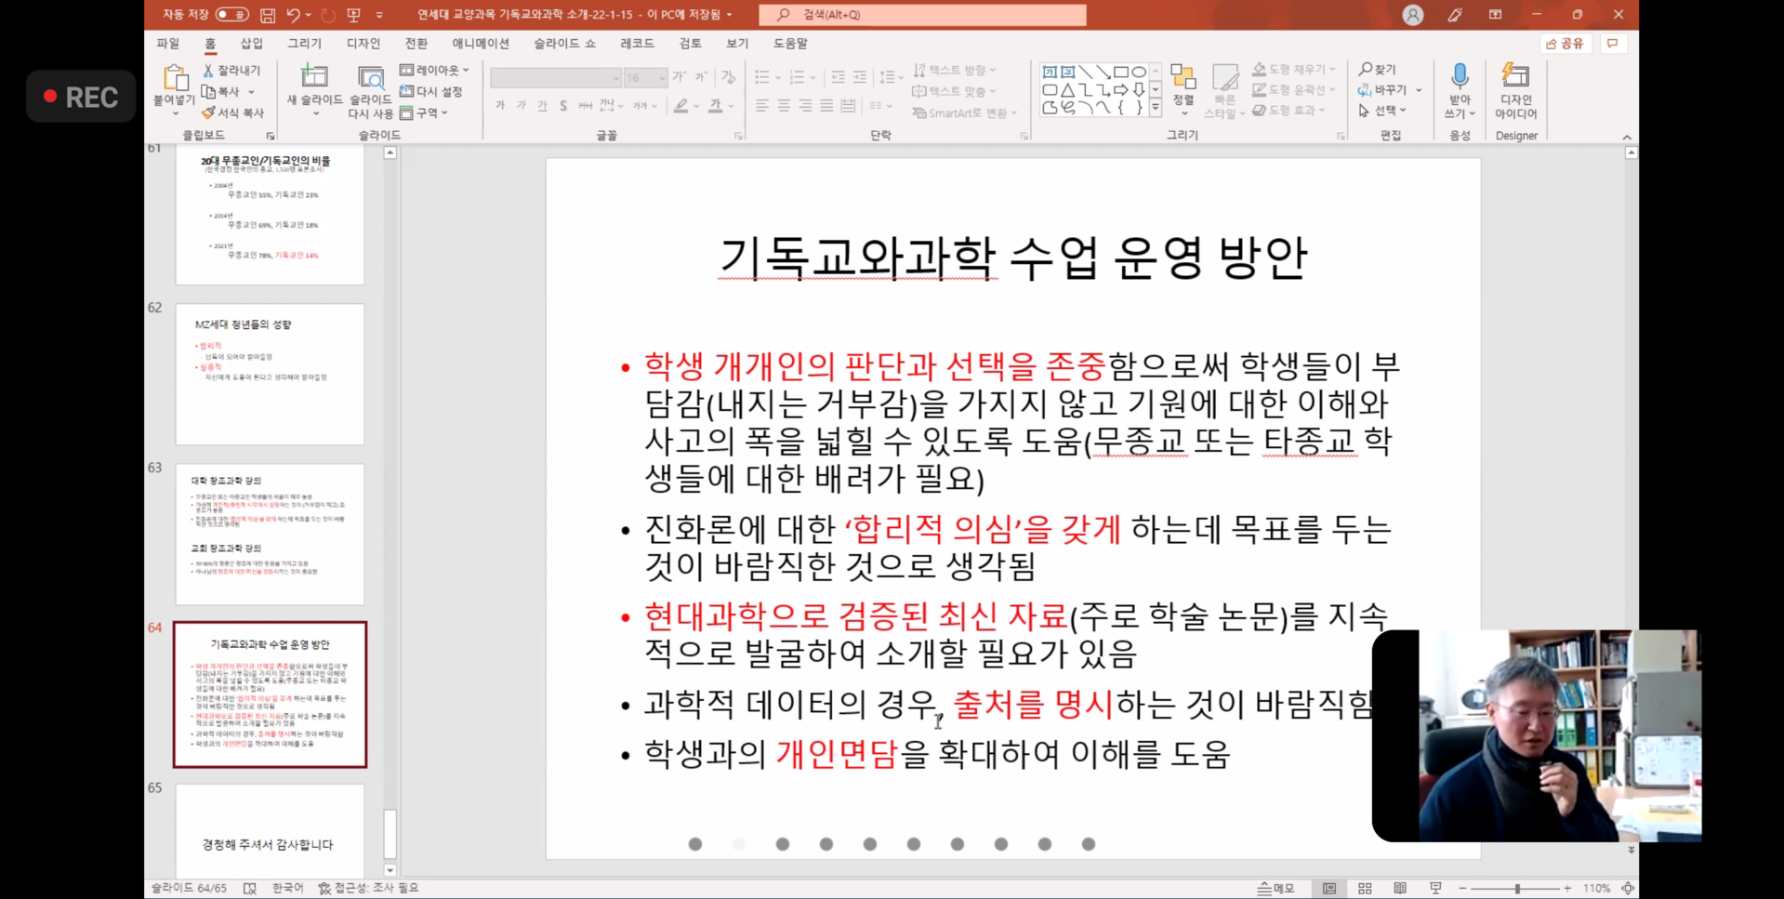Collapse the ribbon with the chevron
The height and width of the screenshot is (899, 1784).
pyautogui.click(x=1627, y=137)
